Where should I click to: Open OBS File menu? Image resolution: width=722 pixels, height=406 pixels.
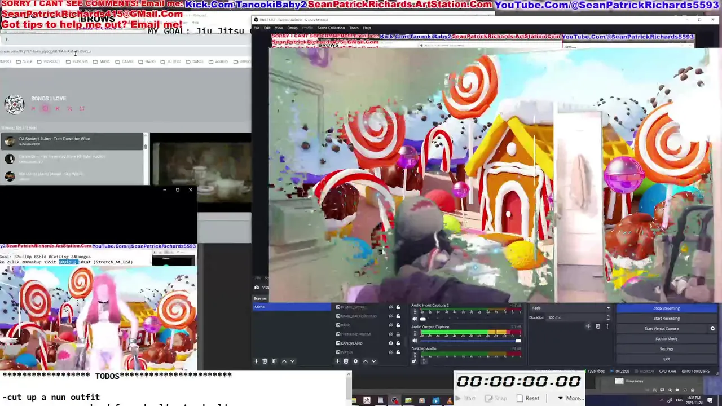[x=257, y=28]
